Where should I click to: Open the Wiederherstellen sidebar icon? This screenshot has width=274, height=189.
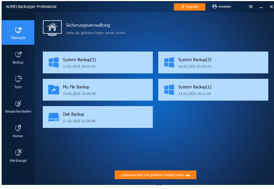point(18,103)
